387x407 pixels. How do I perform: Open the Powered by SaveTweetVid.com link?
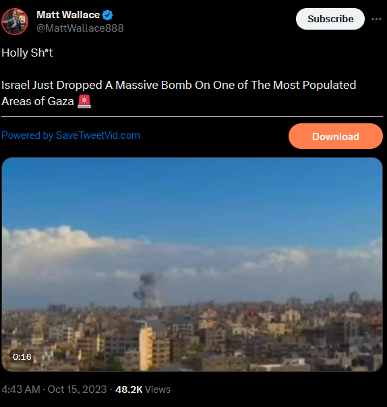point(71,135)
